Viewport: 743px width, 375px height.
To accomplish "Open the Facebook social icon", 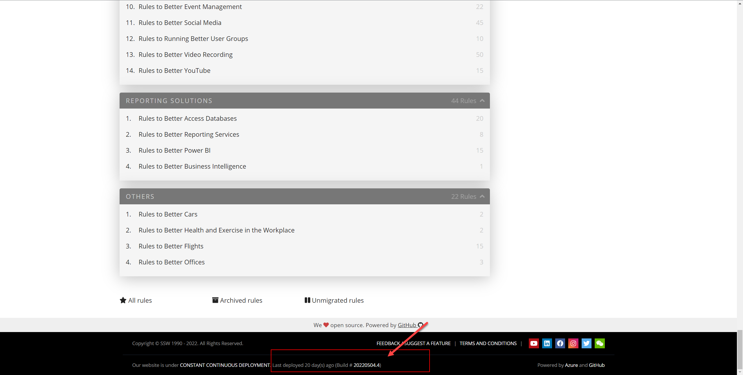I will click(x=560, y=343).
